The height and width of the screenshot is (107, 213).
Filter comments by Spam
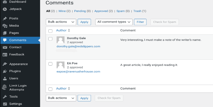121,11
